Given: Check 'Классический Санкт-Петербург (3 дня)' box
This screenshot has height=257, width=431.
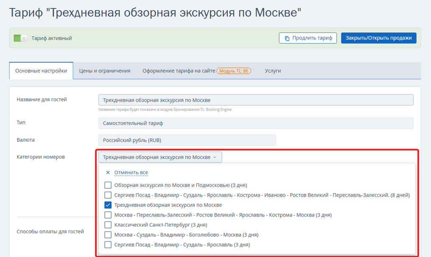Looking at the screenshot, I should coord(108,225).
